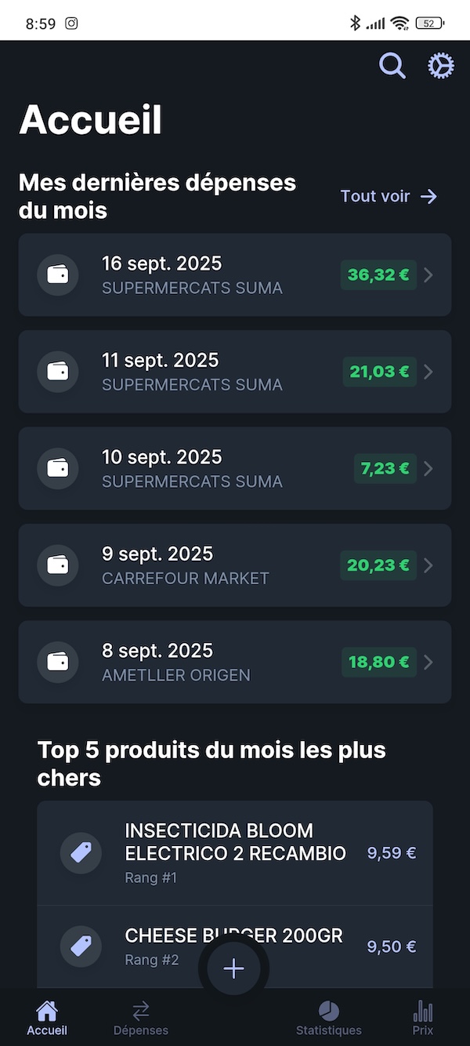Open settings gear icon

tap(440, 66)
